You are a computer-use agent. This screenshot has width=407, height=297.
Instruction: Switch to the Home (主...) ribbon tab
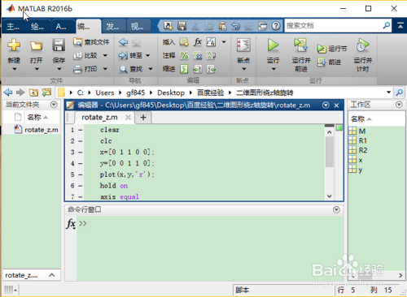[13, 27]
